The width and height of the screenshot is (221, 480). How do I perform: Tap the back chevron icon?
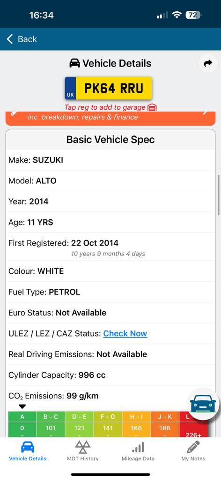click(x=10, y=39)
